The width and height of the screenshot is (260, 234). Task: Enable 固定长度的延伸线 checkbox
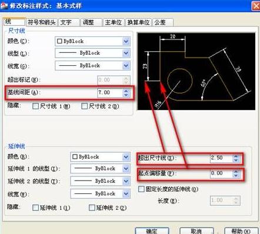point(141,189)
